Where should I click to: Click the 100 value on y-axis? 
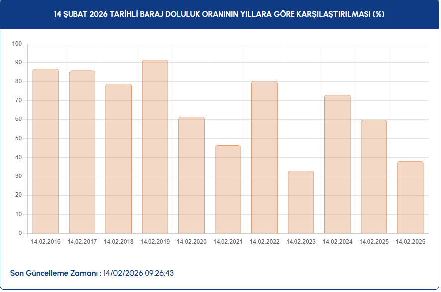(x=17, y=44)
